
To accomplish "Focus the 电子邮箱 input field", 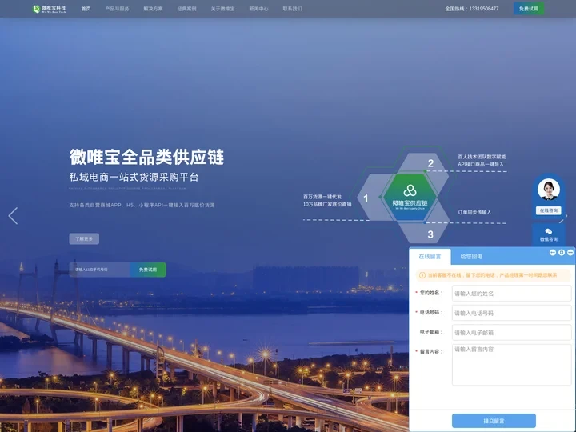I will [511, 333].
